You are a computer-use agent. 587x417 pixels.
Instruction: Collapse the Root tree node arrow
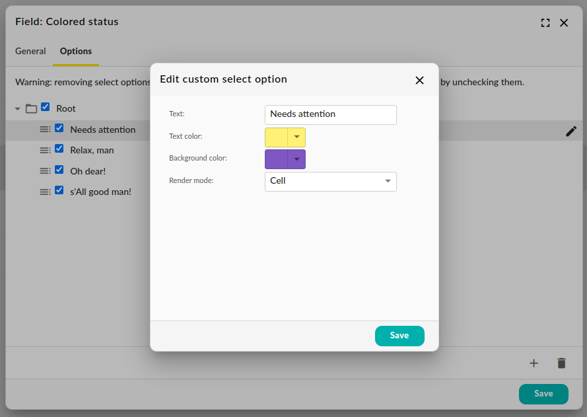click(x=18, y=108)
